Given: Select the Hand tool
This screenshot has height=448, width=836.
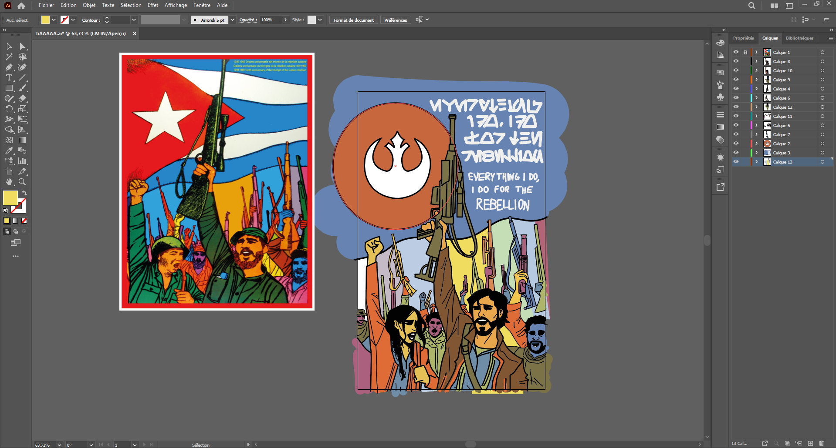Looking at the screenshot, I should [x=9, y=182].
